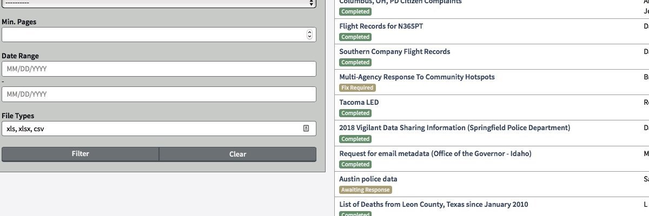This screenshot has height=216, width=649.
Task: Open the Austin police data request
Action: click(x=368, y=179)
